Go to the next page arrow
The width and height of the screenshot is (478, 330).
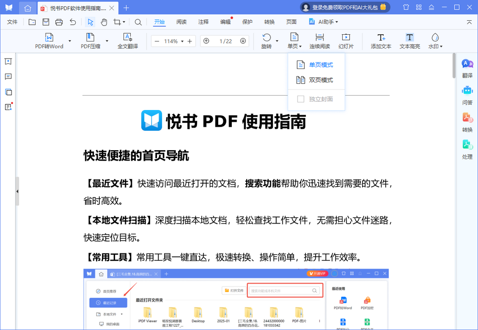click(x=243, y=41)
